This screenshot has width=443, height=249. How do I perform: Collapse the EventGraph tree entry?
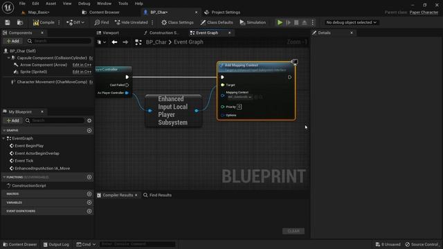coord(3,138)
